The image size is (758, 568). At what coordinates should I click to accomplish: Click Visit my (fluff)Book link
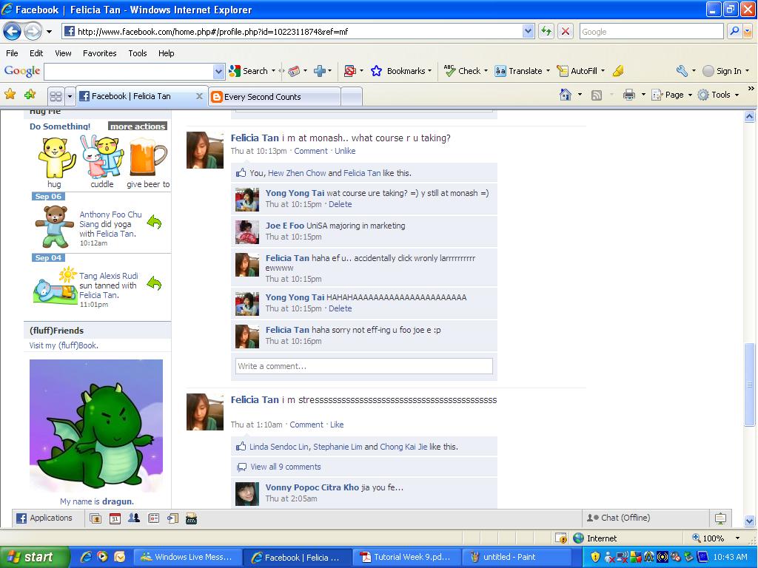(x=64, y=346)
